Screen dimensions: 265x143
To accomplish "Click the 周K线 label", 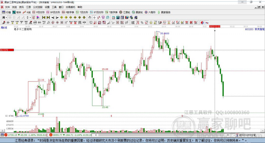I will coord(4,28).
